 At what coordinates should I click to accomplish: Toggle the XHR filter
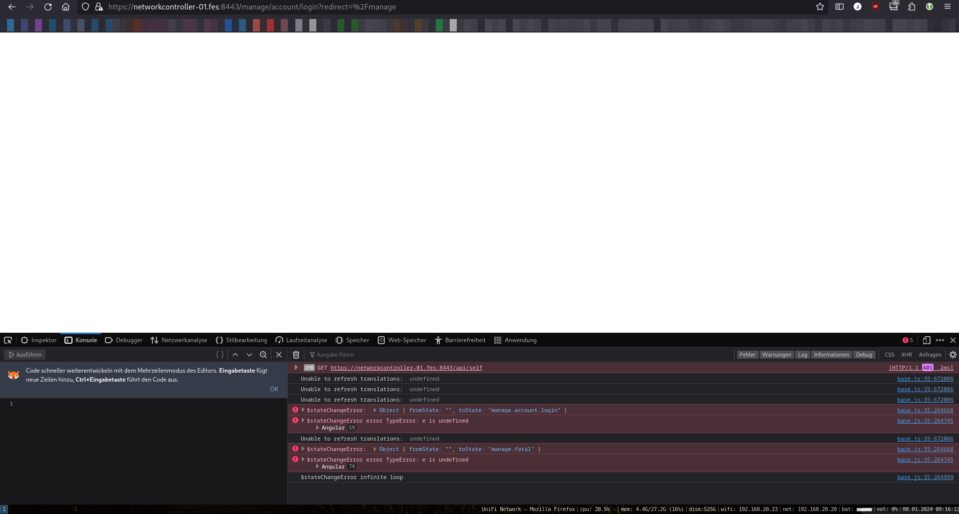[x=906, y=355]
